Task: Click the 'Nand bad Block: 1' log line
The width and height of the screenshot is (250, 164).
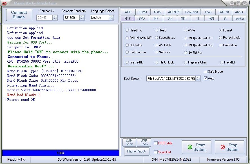Action: coord(24,95)
